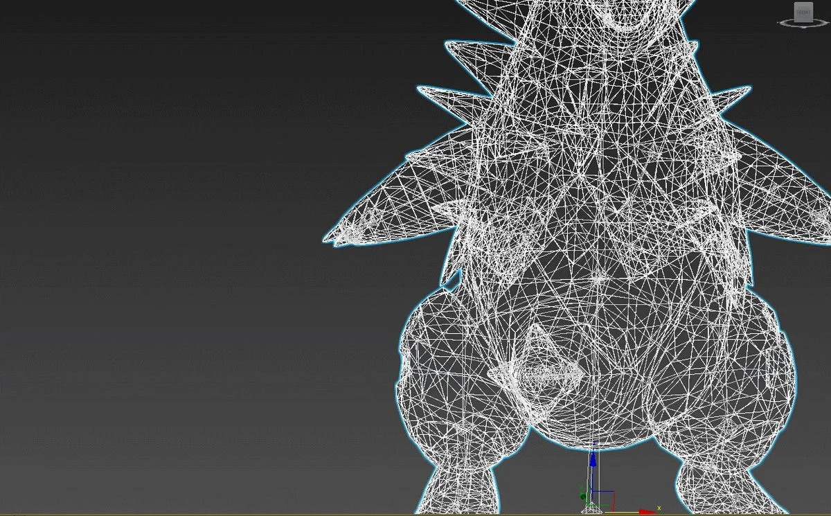Select the green Y-axis gizmo handle

click(582, 496)
